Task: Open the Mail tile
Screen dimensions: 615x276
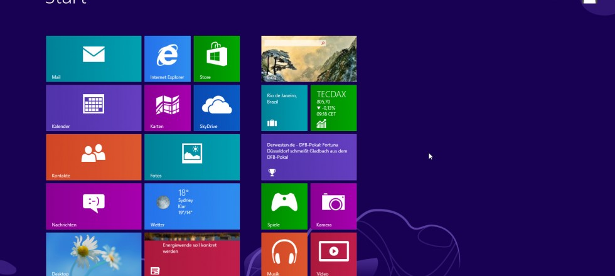Action: [94, 59]
